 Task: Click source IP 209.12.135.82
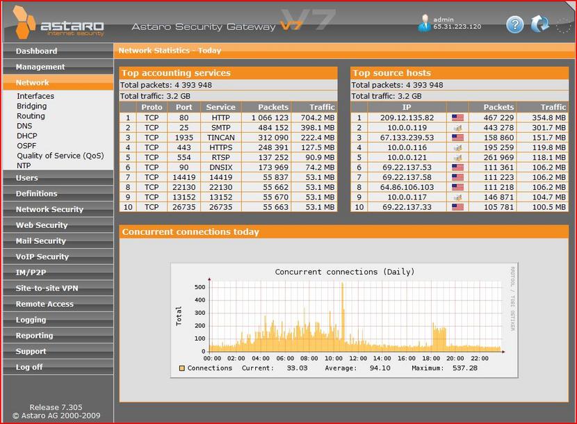pyautogui.click(x=407, y=117)
